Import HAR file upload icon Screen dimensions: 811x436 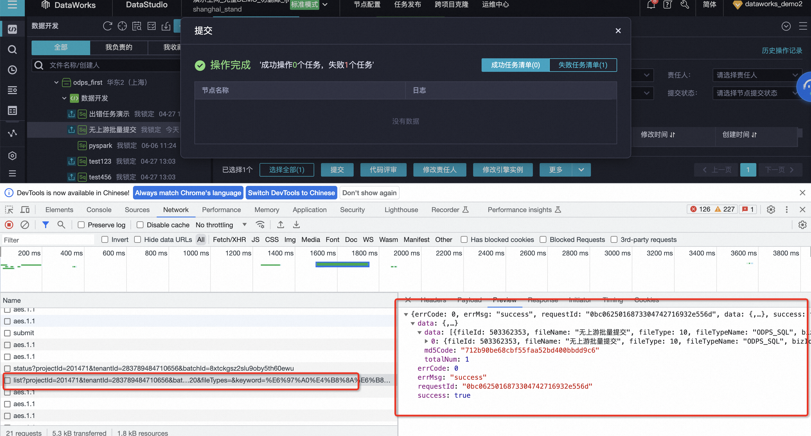click(280, 224)
